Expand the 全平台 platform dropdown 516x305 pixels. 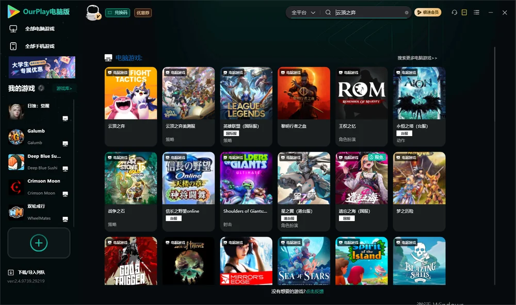[x=303, y=12]
